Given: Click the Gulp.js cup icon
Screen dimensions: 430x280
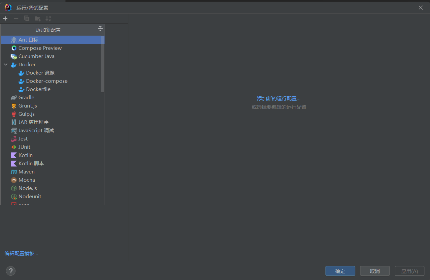Looking at the screenshot, I should pyautogui.click(x=14, y=114).
